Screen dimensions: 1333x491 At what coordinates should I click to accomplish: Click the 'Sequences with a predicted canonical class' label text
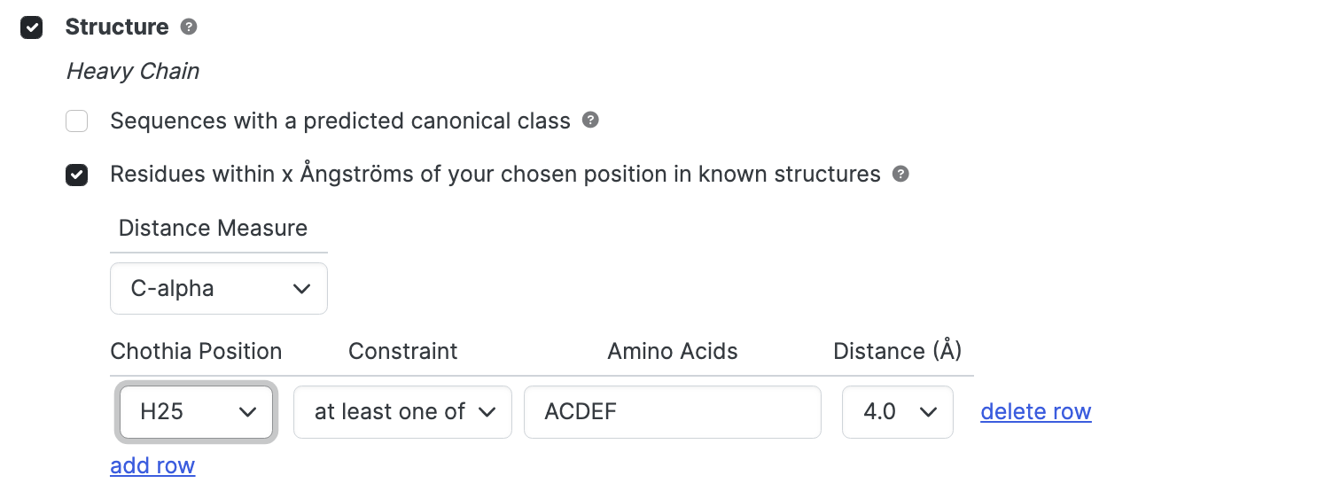tap(340, 121)
